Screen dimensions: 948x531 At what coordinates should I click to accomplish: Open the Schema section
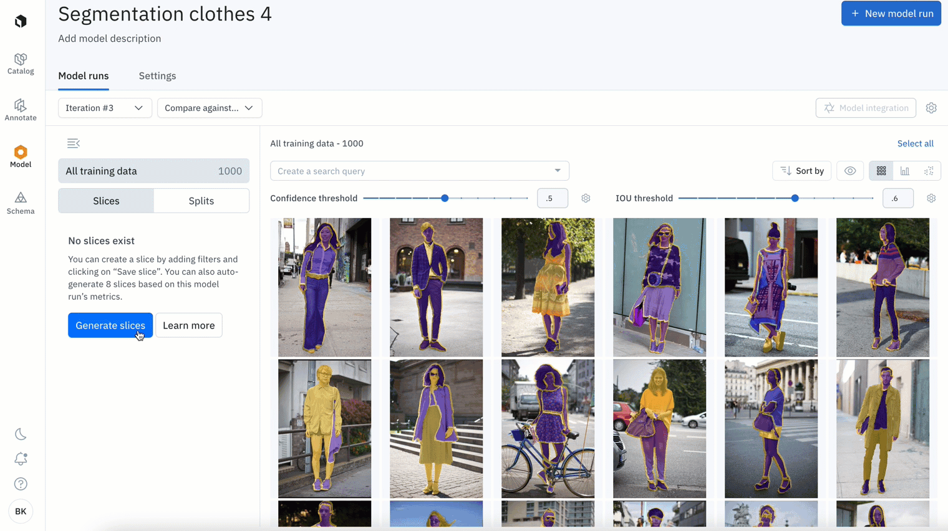[x=21, y=204]
